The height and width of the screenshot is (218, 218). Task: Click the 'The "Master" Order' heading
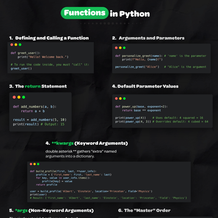pos(144,211)
